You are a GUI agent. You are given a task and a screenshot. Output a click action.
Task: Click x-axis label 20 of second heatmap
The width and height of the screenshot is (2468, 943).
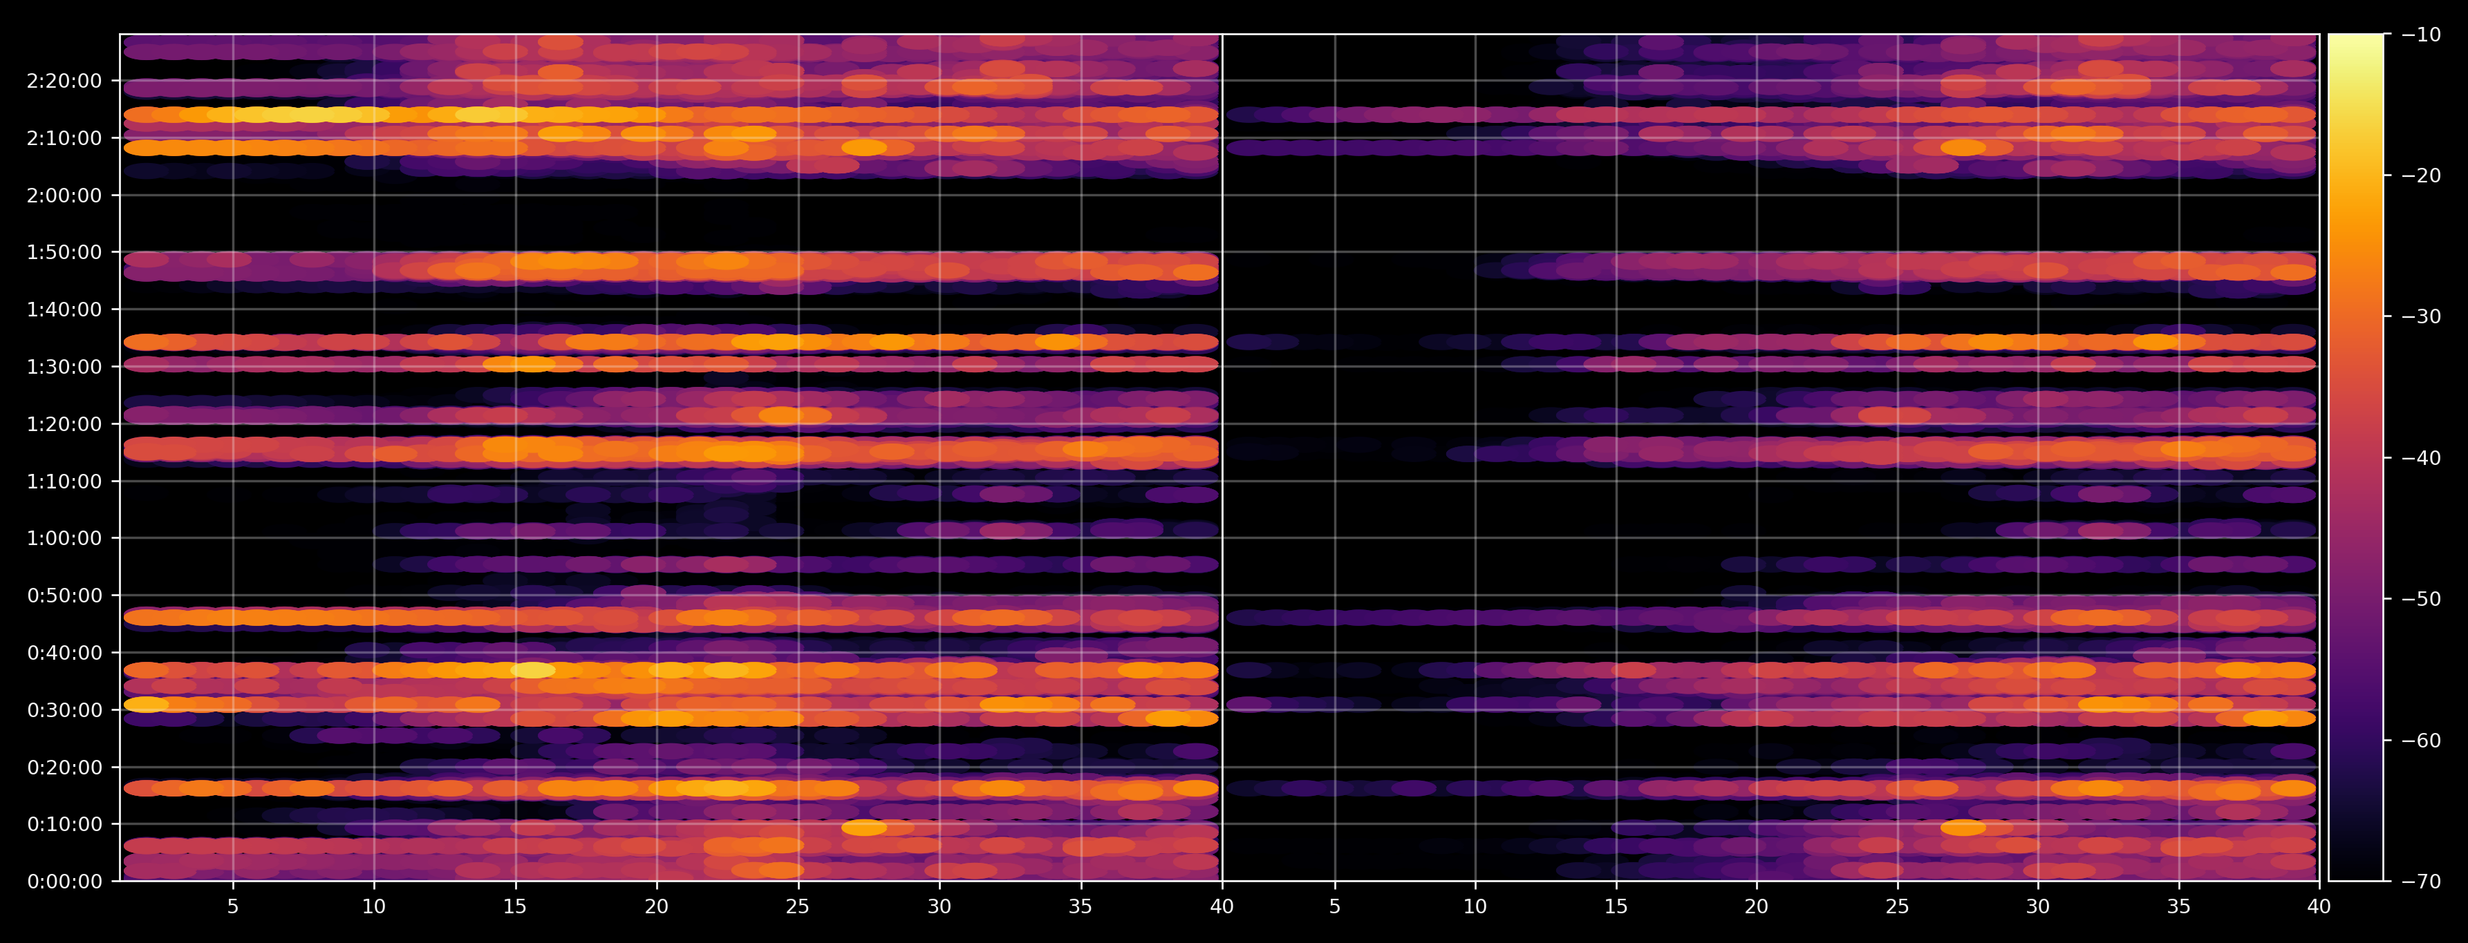point(1756,906)
